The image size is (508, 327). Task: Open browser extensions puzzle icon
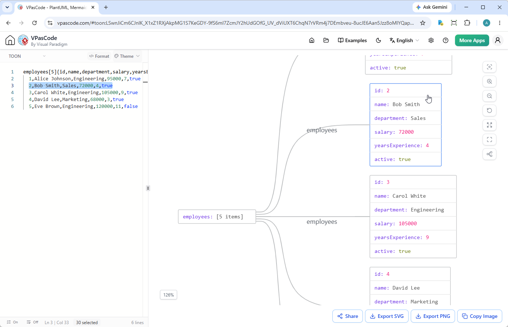click(467, 23)
